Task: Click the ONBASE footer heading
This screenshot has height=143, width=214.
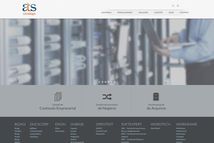Action: click(x=77, y=124)
